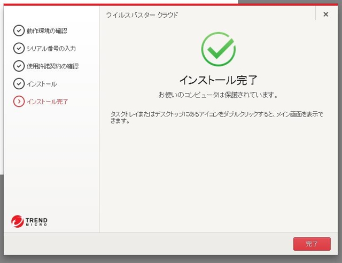The image size is (342, 263).
Task: Click the red 完了 finish button
Action: coord(312,244)
